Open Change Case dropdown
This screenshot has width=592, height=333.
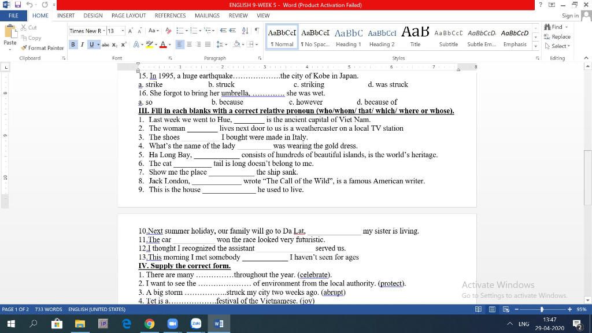[x=153, y=31]
